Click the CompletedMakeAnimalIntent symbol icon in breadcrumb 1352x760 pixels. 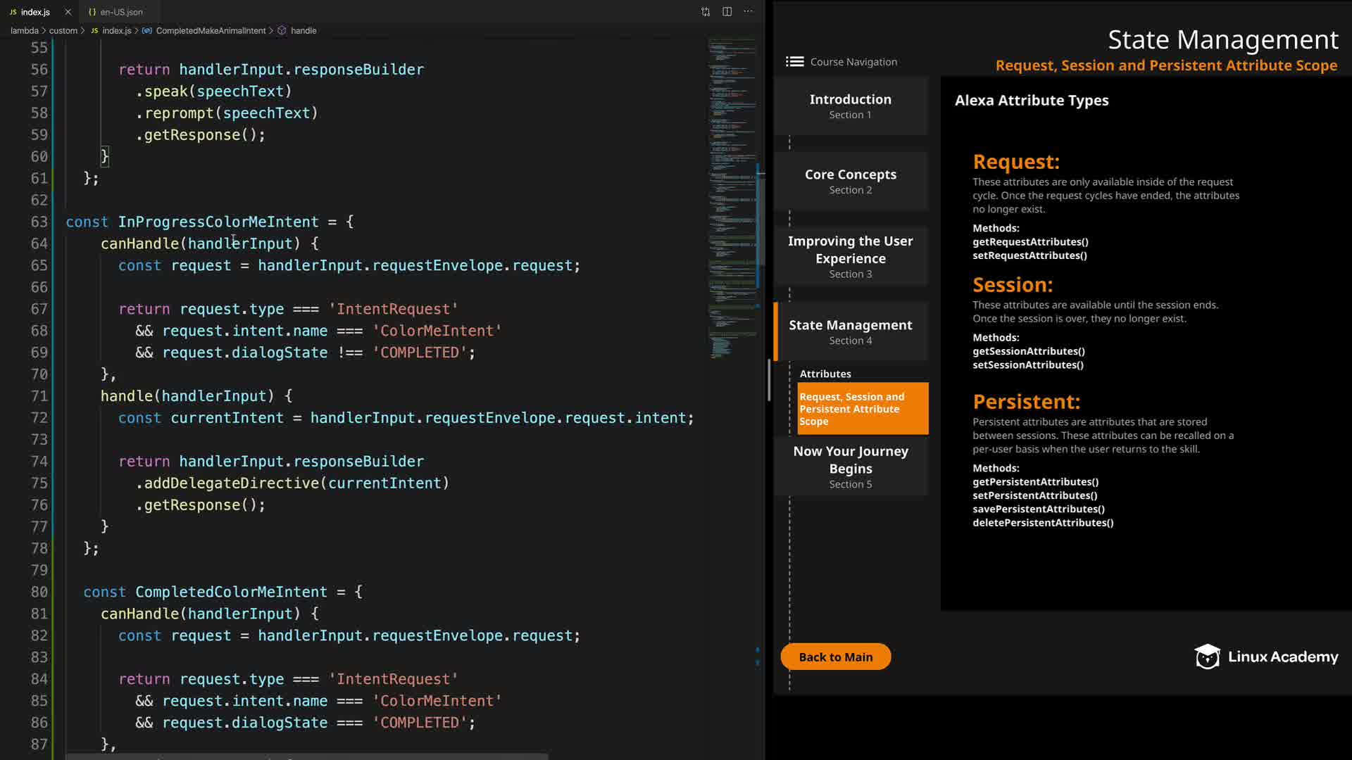coord(146,31)
